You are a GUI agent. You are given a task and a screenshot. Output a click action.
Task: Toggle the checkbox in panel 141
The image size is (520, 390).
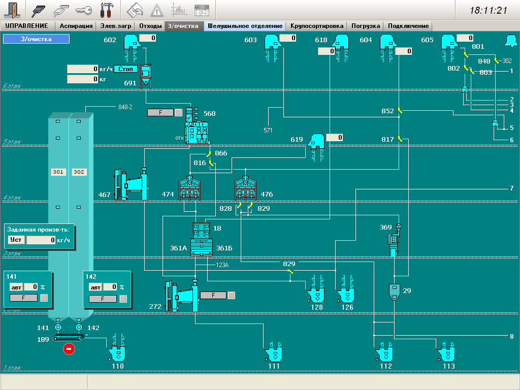click(x=44, y=298)
